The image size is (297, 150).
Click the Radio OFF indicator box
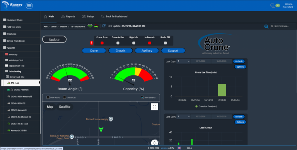[x=166, y=43]
